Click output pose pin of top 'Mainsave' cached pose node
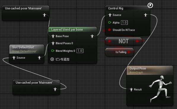 (44, 15)
